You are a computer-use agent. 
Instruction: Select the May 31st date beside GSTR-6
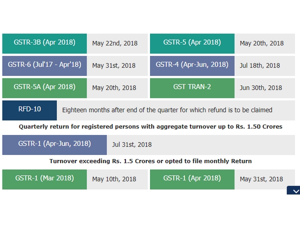tap(114, 65)
